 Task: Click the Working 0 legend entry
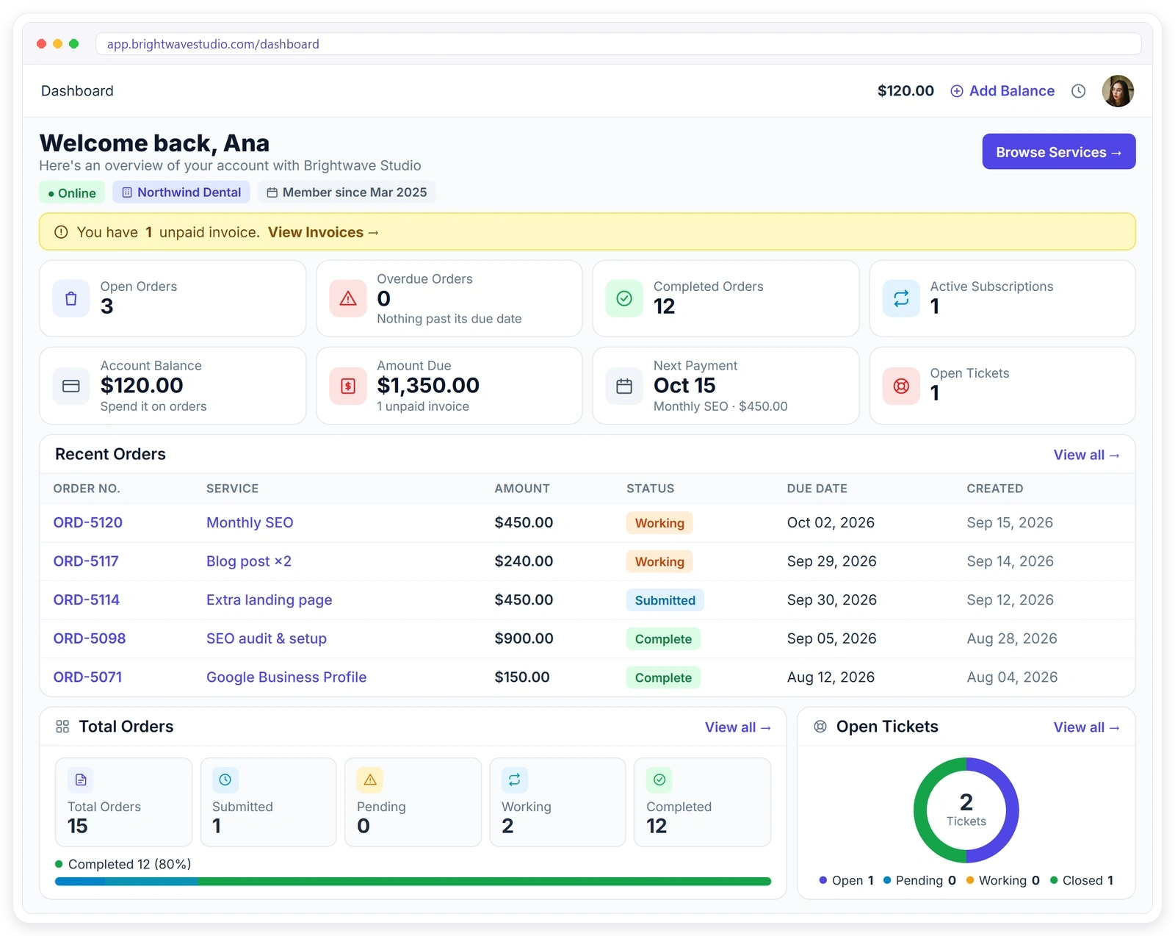tap(1003, 880)
